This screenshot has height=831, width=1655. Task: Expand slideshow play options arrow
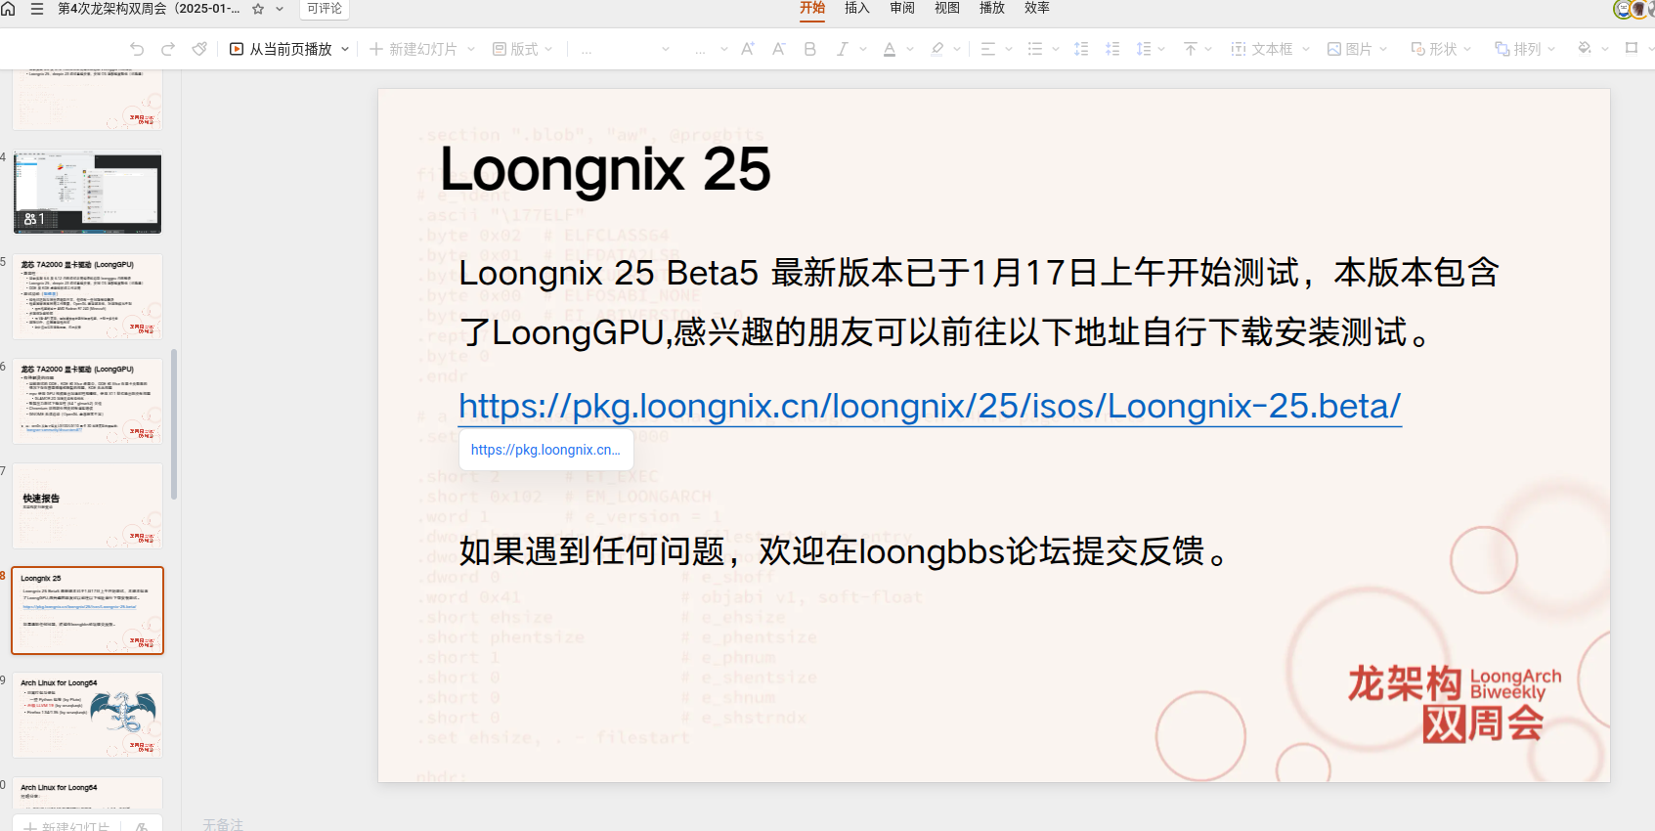pyautogui.click(x=345, y=49)
